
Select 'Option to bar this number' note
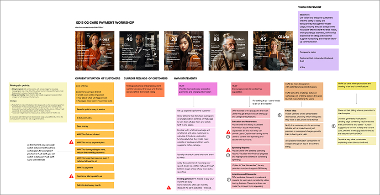tap(251, 167)
